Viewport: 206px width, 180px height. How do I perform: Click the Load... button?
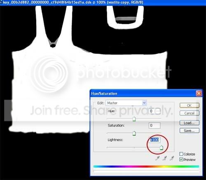189,123
